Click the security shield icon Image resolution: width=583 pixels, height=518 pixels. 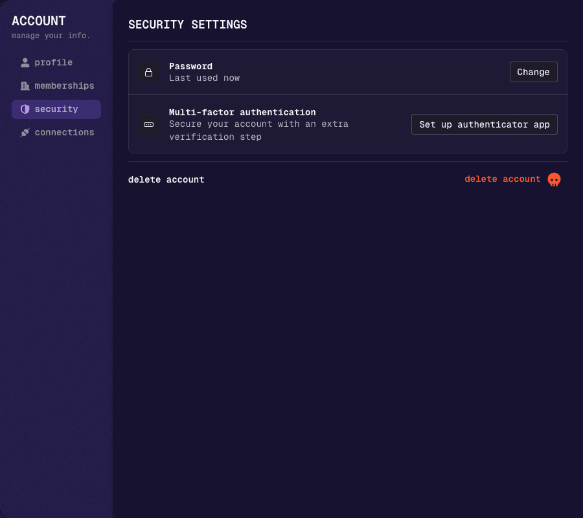point(25,109)
